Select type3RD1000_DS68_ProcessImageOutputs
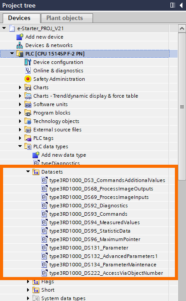Image resolution: width=186 pixels, height=301 pixels. pos(101,189)
